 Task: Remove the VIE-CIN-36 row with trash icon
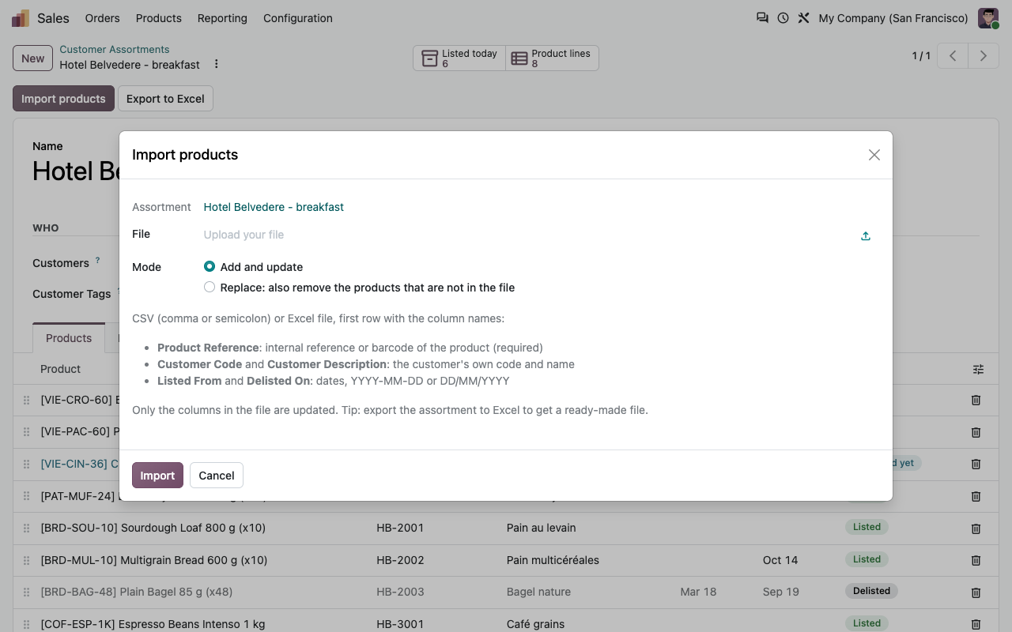[x=976, y=465]
